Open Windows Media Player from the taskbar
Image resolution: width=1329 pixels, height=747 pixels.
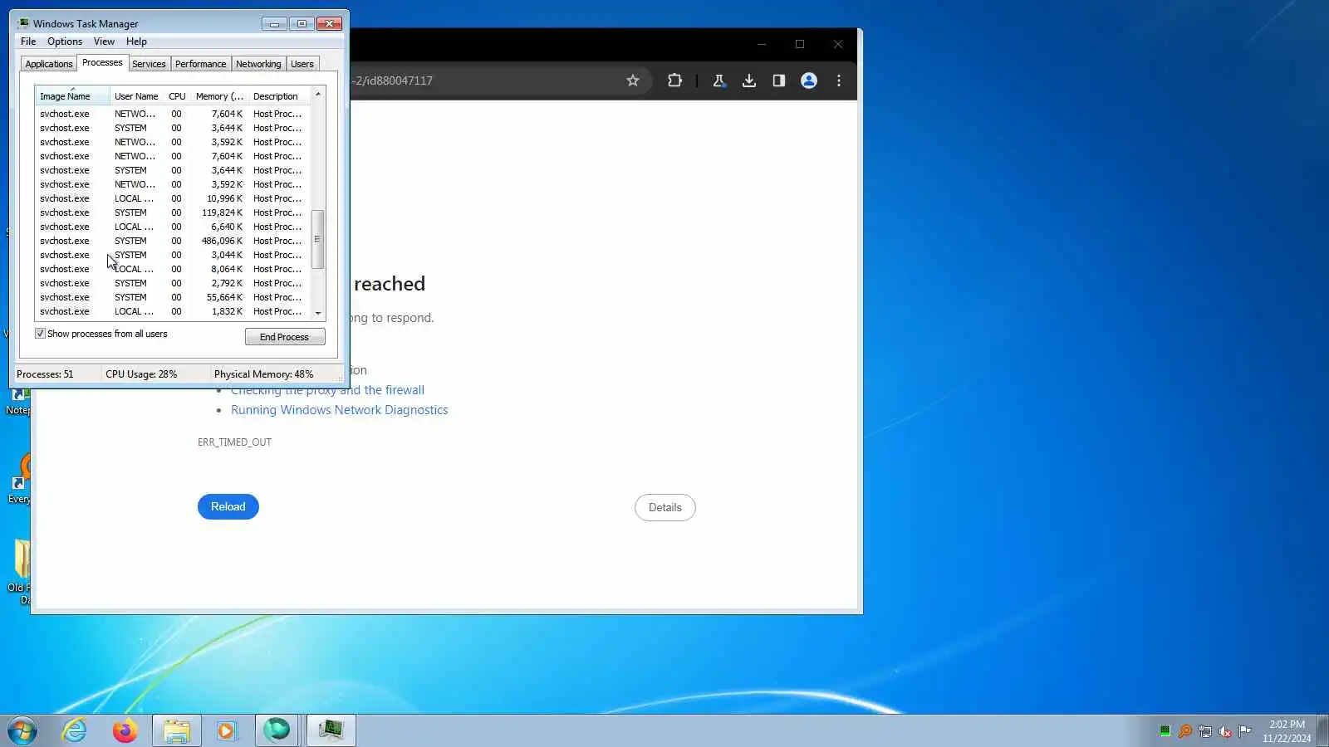tap(227, 730)
